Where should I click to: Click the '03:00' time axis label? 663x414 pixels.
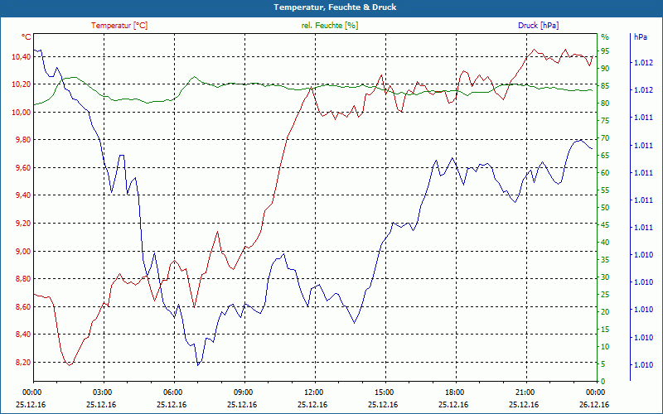102,392
